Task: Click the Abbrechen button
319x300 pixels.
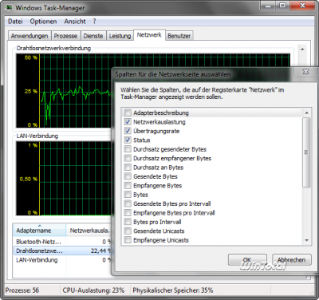Action: [x=291, y=259]
